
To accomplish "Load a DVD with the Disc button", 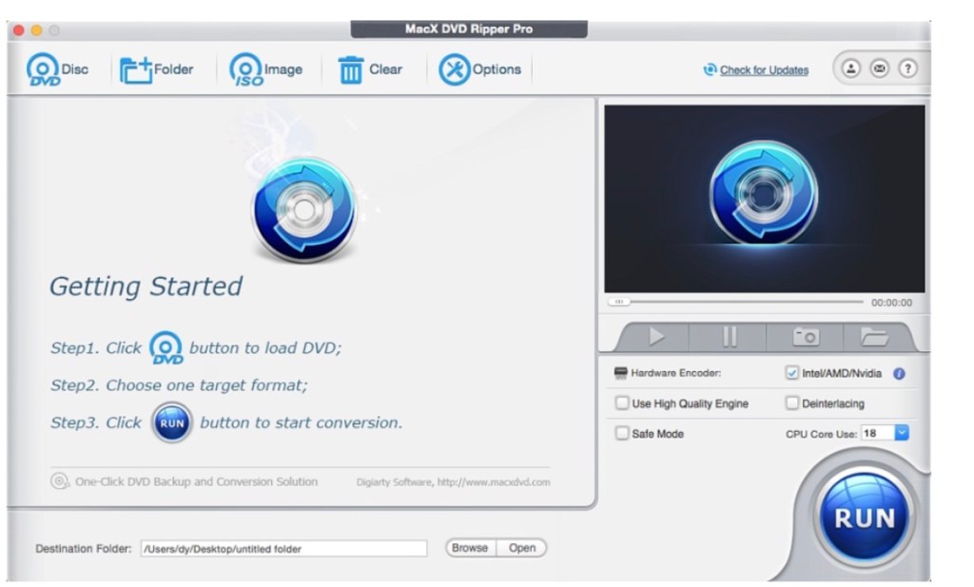I will [x=57, y=69].
